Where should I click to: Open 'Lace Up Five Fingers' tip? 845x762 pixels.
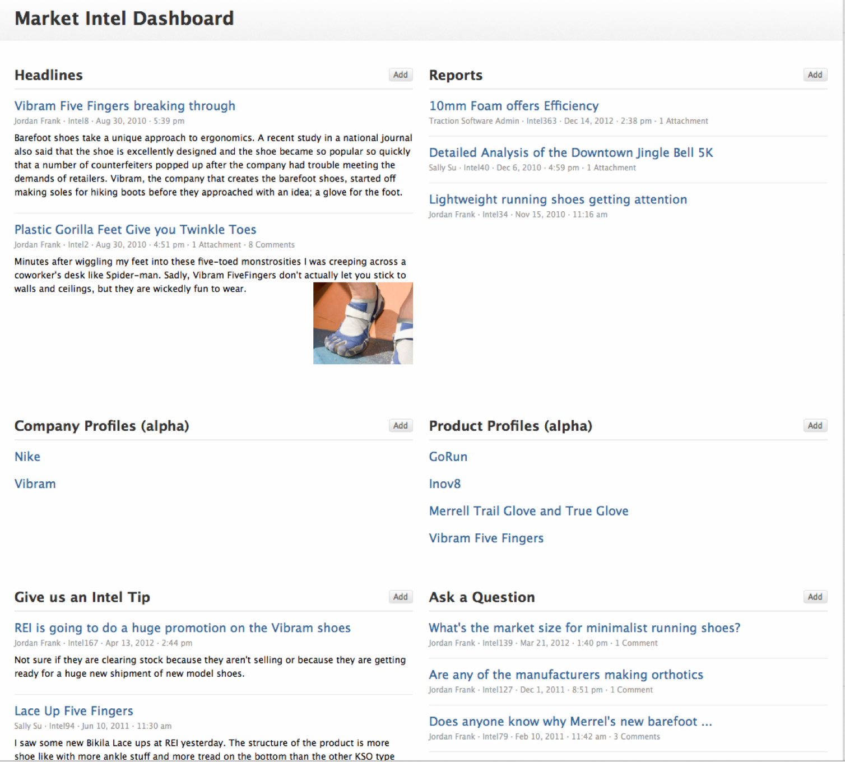tap(73, 711)
